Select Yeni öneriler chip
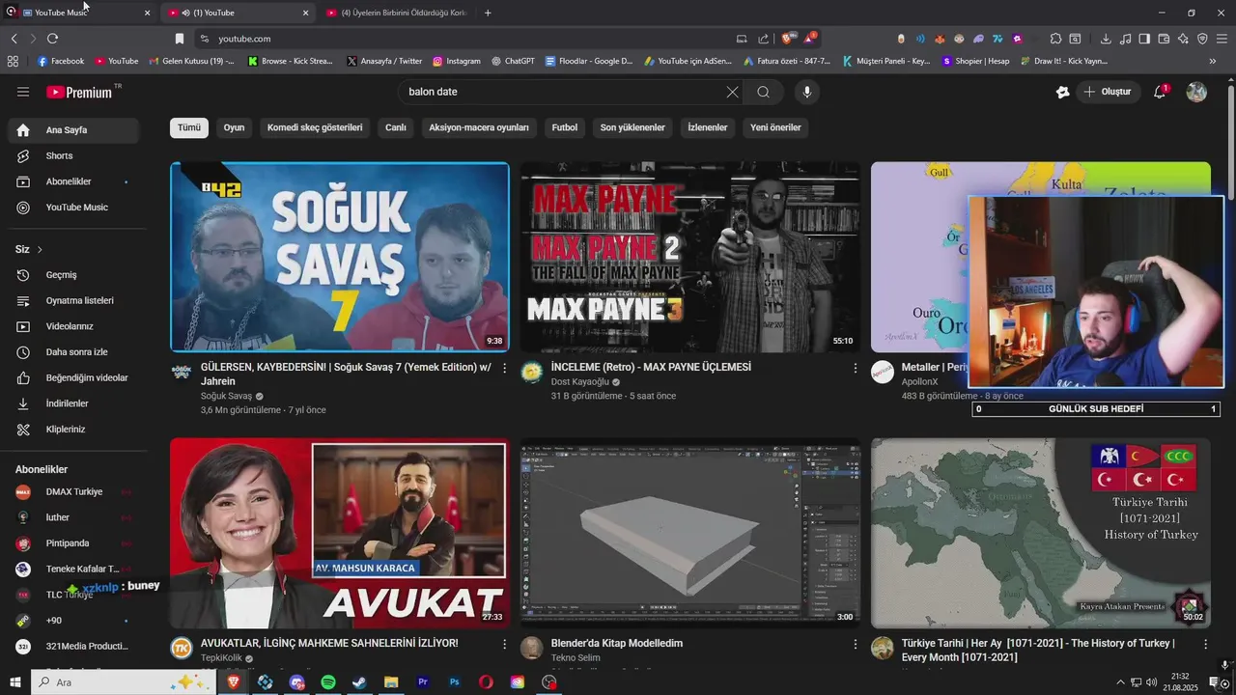1236x695 pixels. coord(775,127)
